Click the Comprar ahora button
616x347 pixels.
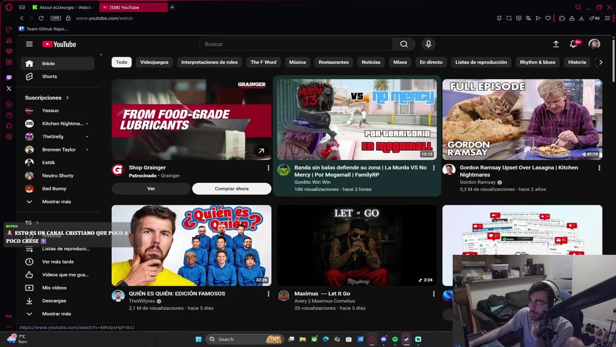[231, 188]
